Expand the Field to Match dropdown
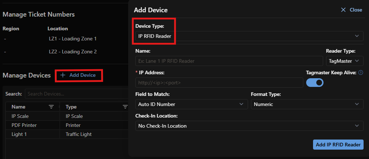This screenshot has height=159, width=369. (192, 104)
